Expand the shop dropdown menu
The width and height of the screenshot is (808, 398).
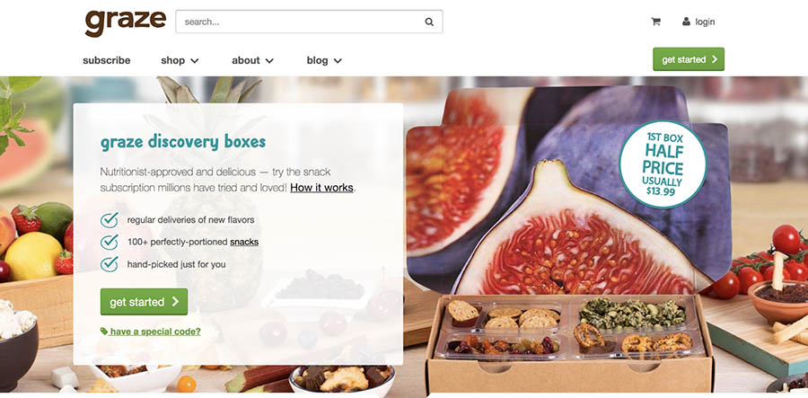tap(180, 60)
